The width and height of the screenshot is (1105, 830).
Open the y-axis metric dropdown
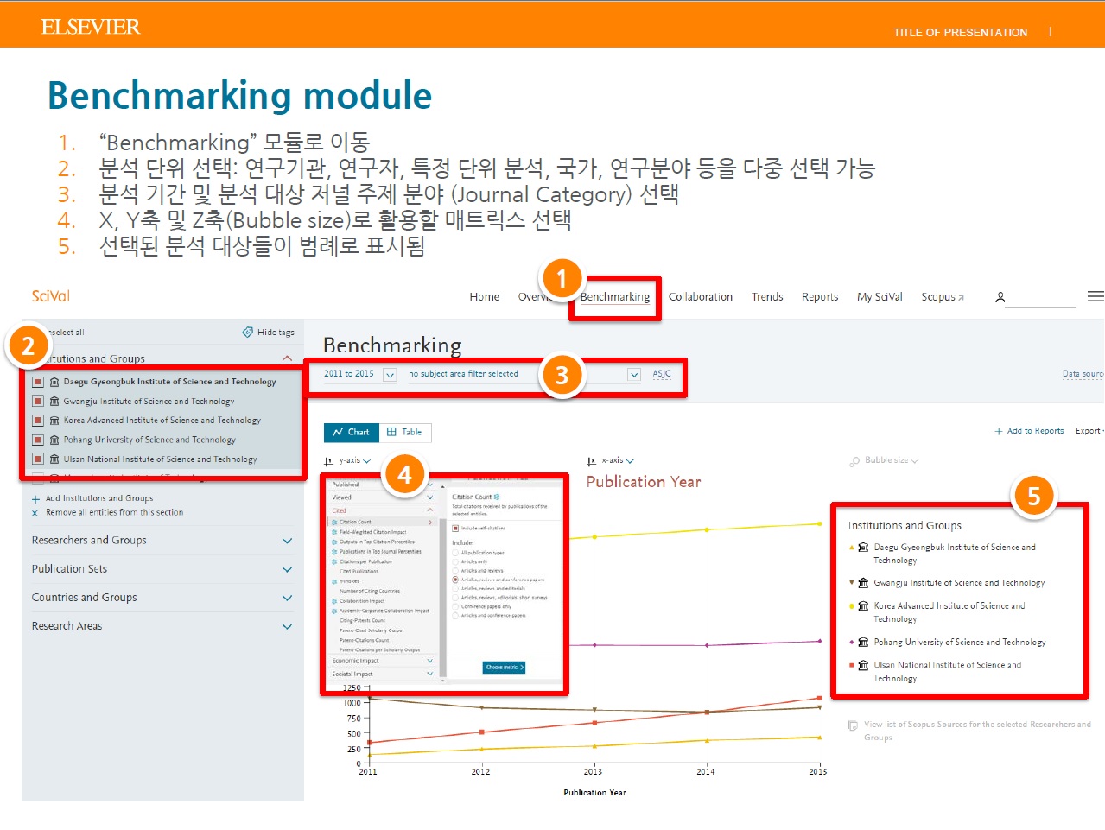pos(354,461)
